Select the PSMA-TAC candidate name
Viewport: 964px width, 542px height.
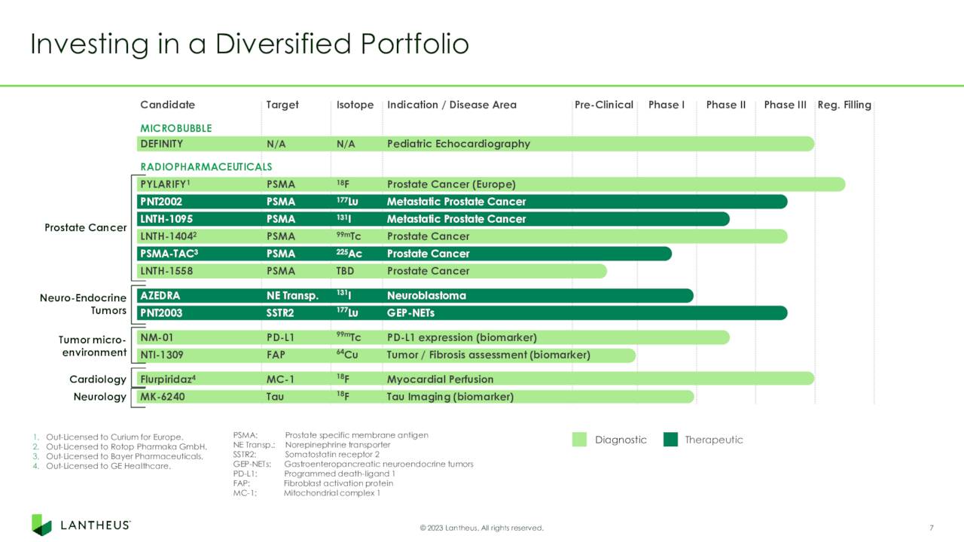point(169,254)
